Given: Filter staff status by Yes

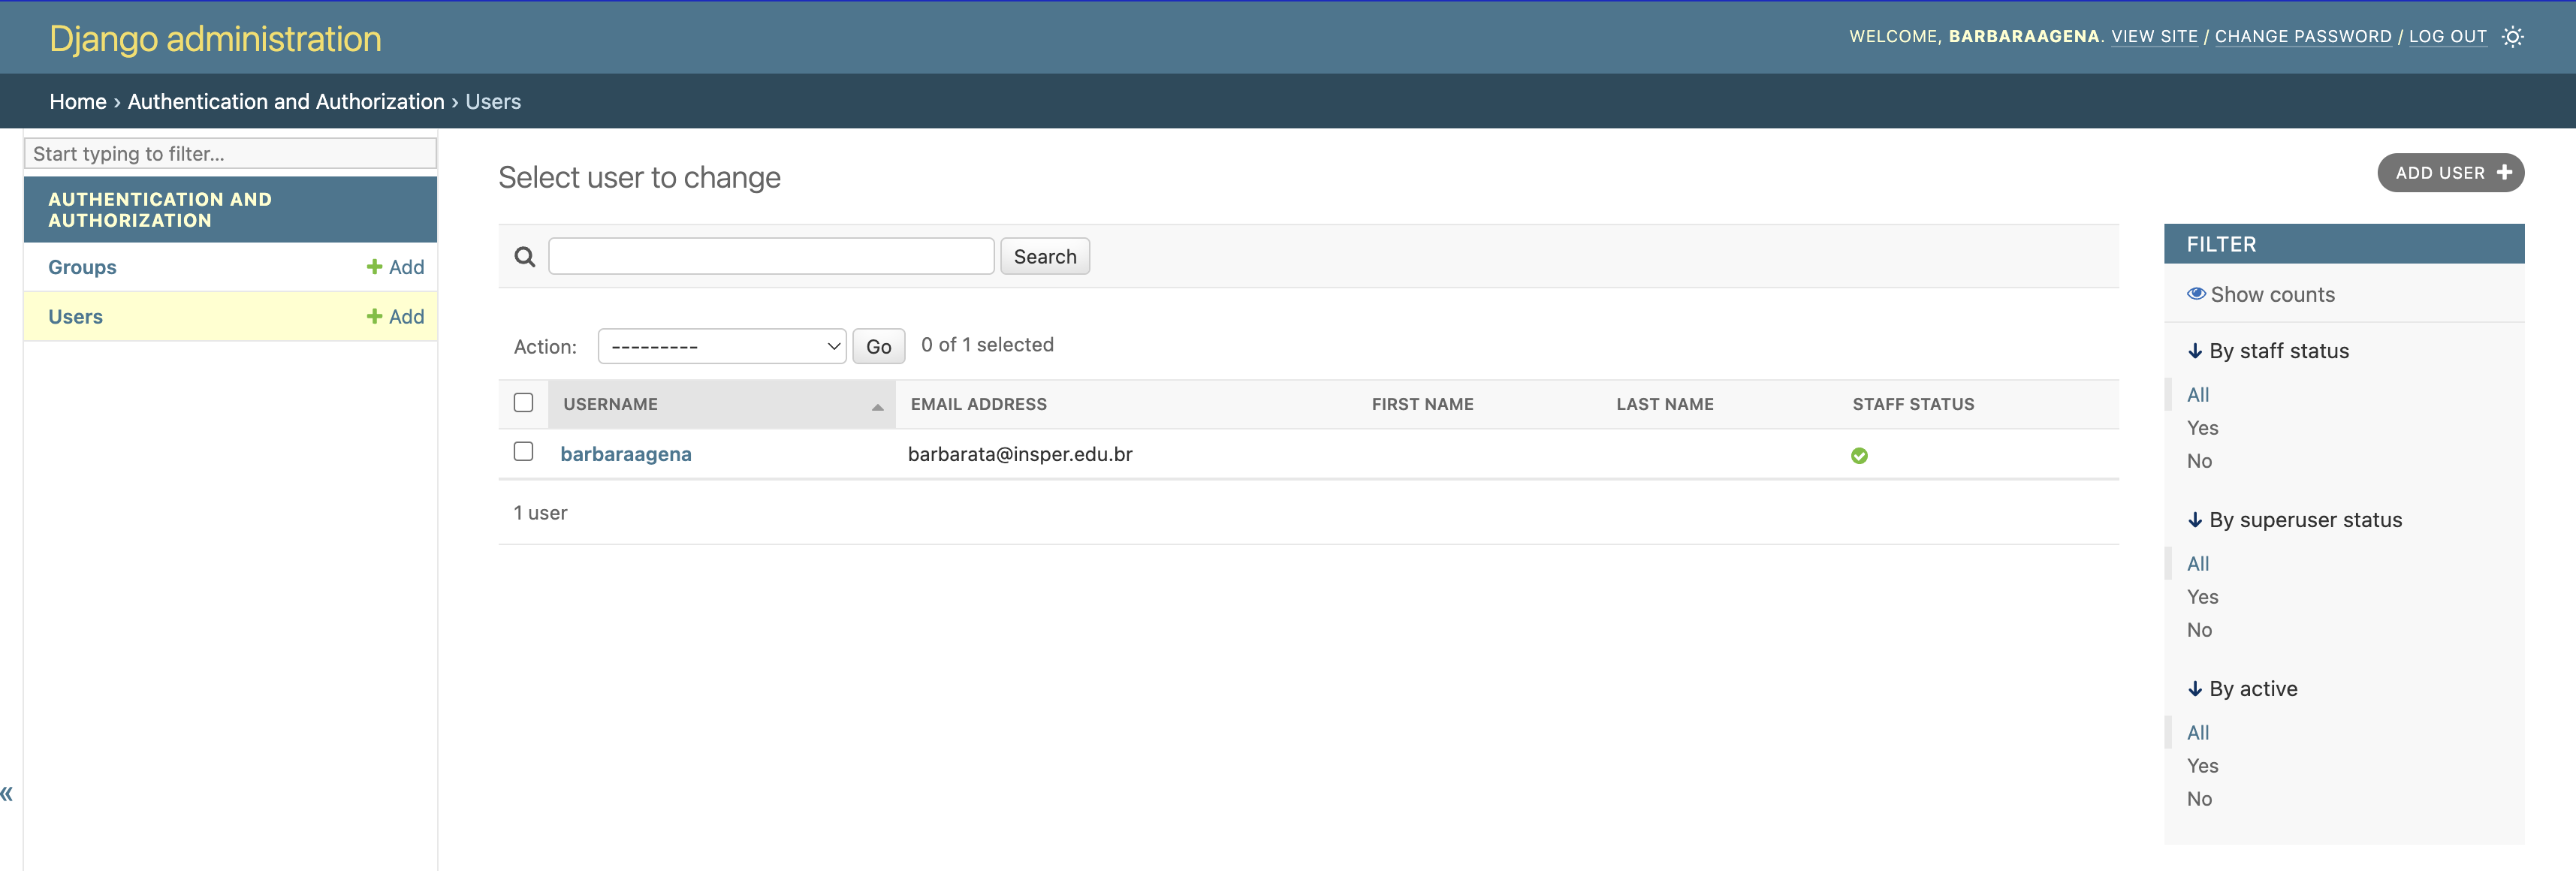Looking at the screenshot, I should pyautogui.click(x=2201, y=428).
